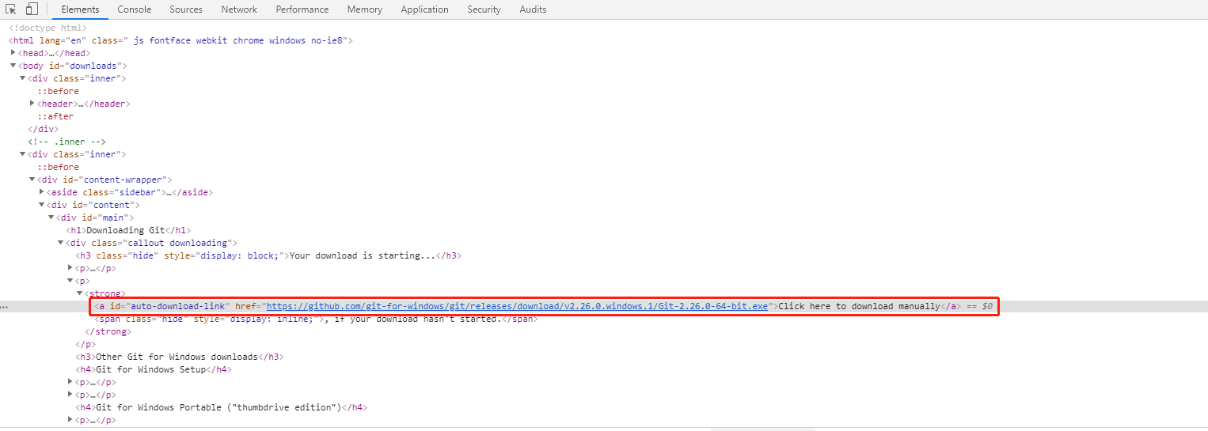Viewport: 1208px width, 431px height.
Task: Collapse the div id="main" arrow
Action: point(51,217)
